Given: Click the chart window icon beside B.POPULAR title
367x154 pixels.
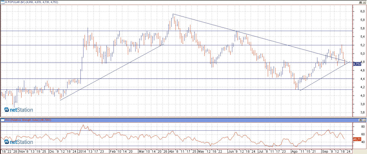Looking at the screenshot, I should click(2, 2).
